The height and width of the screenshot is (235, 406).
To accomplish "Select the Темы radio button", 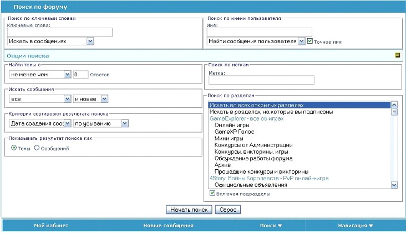I will coord(14,148).
